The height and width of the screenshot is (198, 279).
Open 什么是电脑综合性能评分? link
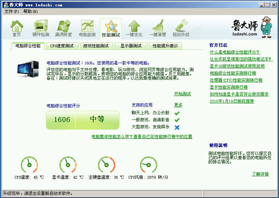[x=235, y=52]
